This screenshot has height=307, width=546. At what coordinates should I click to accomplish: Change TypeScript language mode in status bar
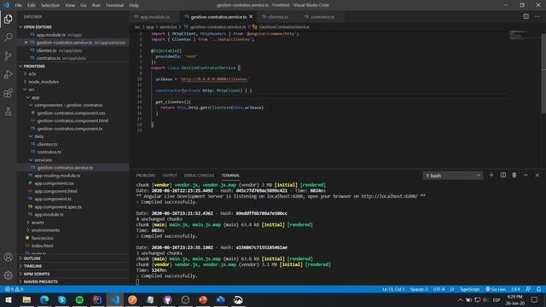(x=469, y=289)
